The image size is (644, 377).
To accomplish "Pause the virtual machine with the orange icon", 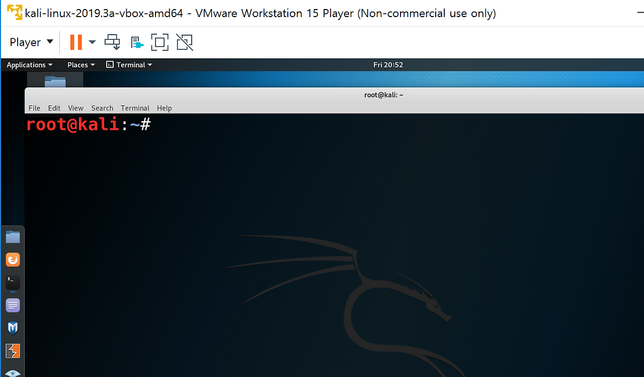I will [x=76, y=42].
